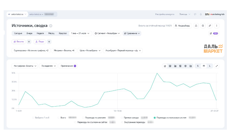The height and width of the screenshot is (137, 230).
Task: Set chart size to L
Action: coord(210,66)
